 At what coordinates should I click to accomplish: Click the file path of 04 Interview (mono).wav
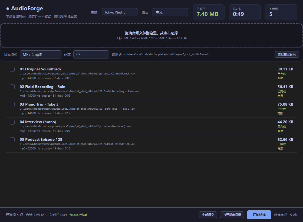click(75, 126)
